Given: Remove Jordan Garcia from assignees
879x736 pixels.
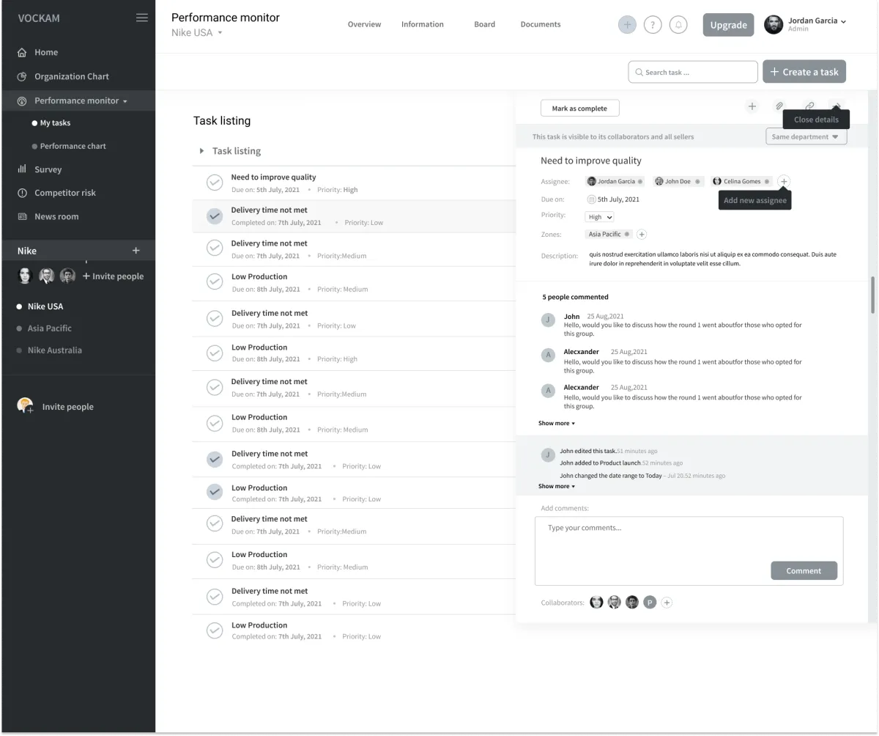Looking at the screenshot, I should point(639,181).
